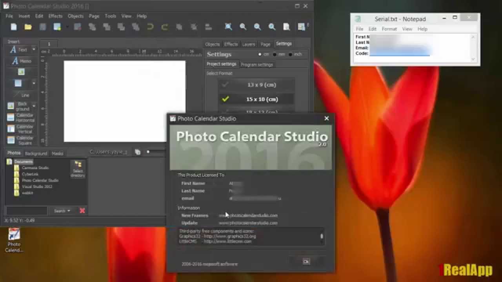
Task: Click the Zoom to fit icon with corner arrows
Action: coord(228,27)
